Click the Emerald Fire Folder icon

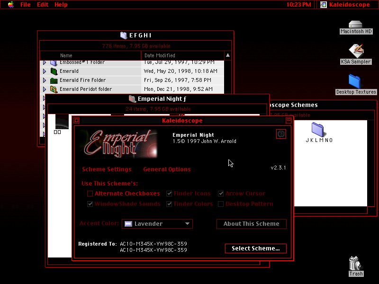tap(54, 80)
